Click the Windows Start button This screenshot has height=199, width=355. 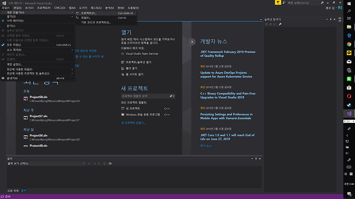[349, 3]
